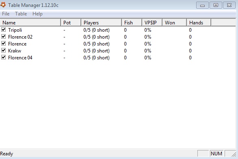Click the Players value in the Krakw row
The image size is (238, 159).
[96, 51]
